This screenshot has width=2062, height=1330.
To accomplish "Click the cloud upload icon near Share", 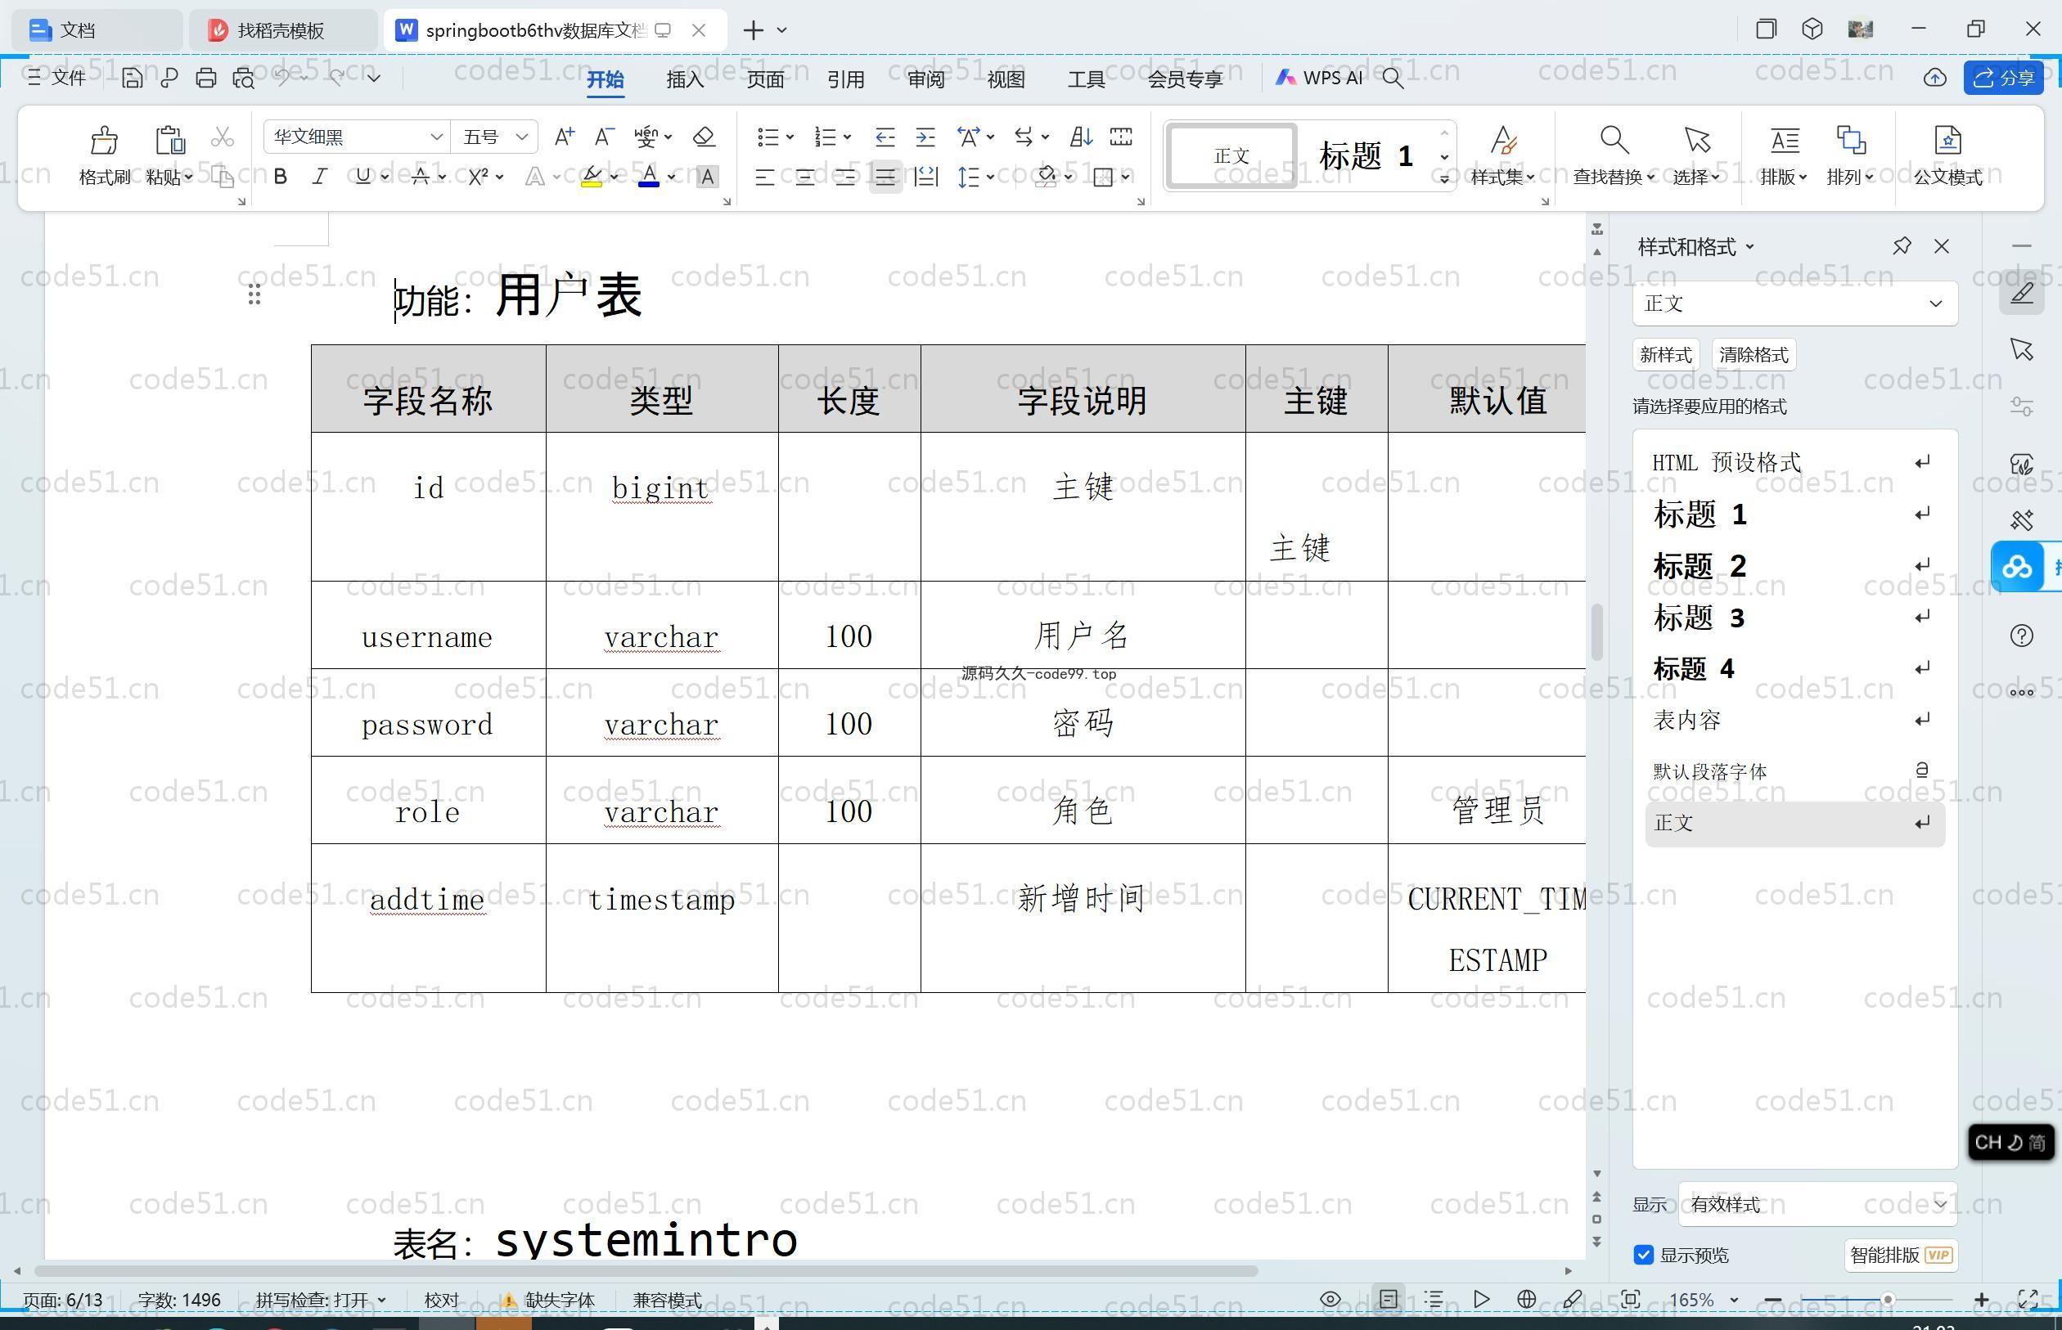I will [1935, 78].
